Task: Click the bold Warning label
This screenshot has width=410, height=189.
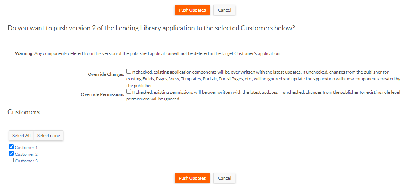Action: coord(24,53)
